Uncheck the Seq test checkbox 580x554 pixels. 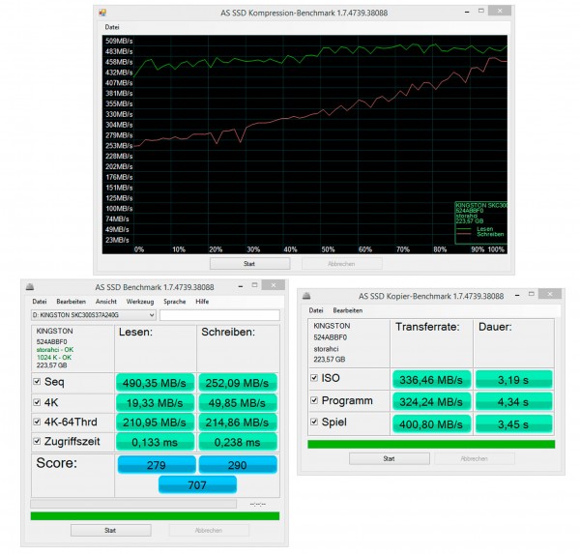pyautogui.click(x=37, y=381)
